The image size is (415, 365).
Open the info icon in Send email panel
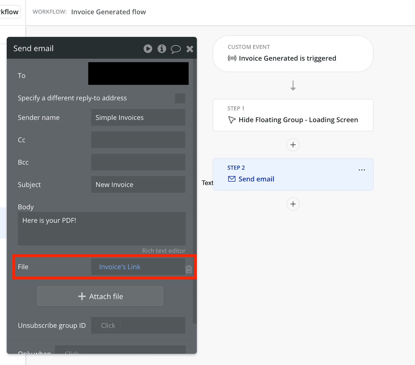[162, 49]
